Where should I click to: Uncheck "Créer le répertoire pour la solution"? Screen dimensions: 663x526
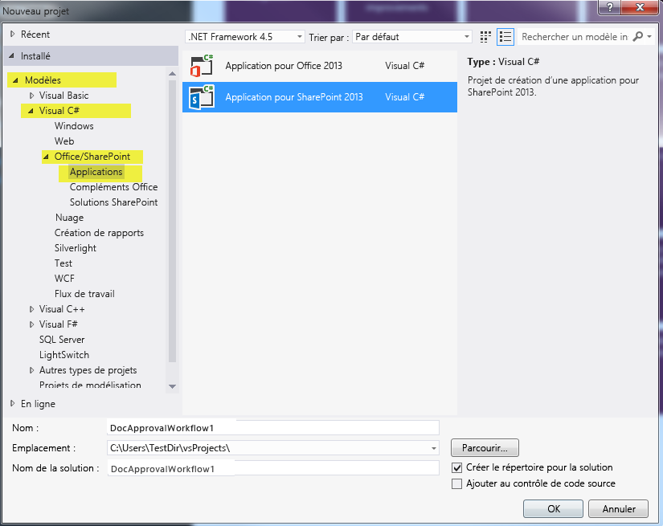click(456, 467)
